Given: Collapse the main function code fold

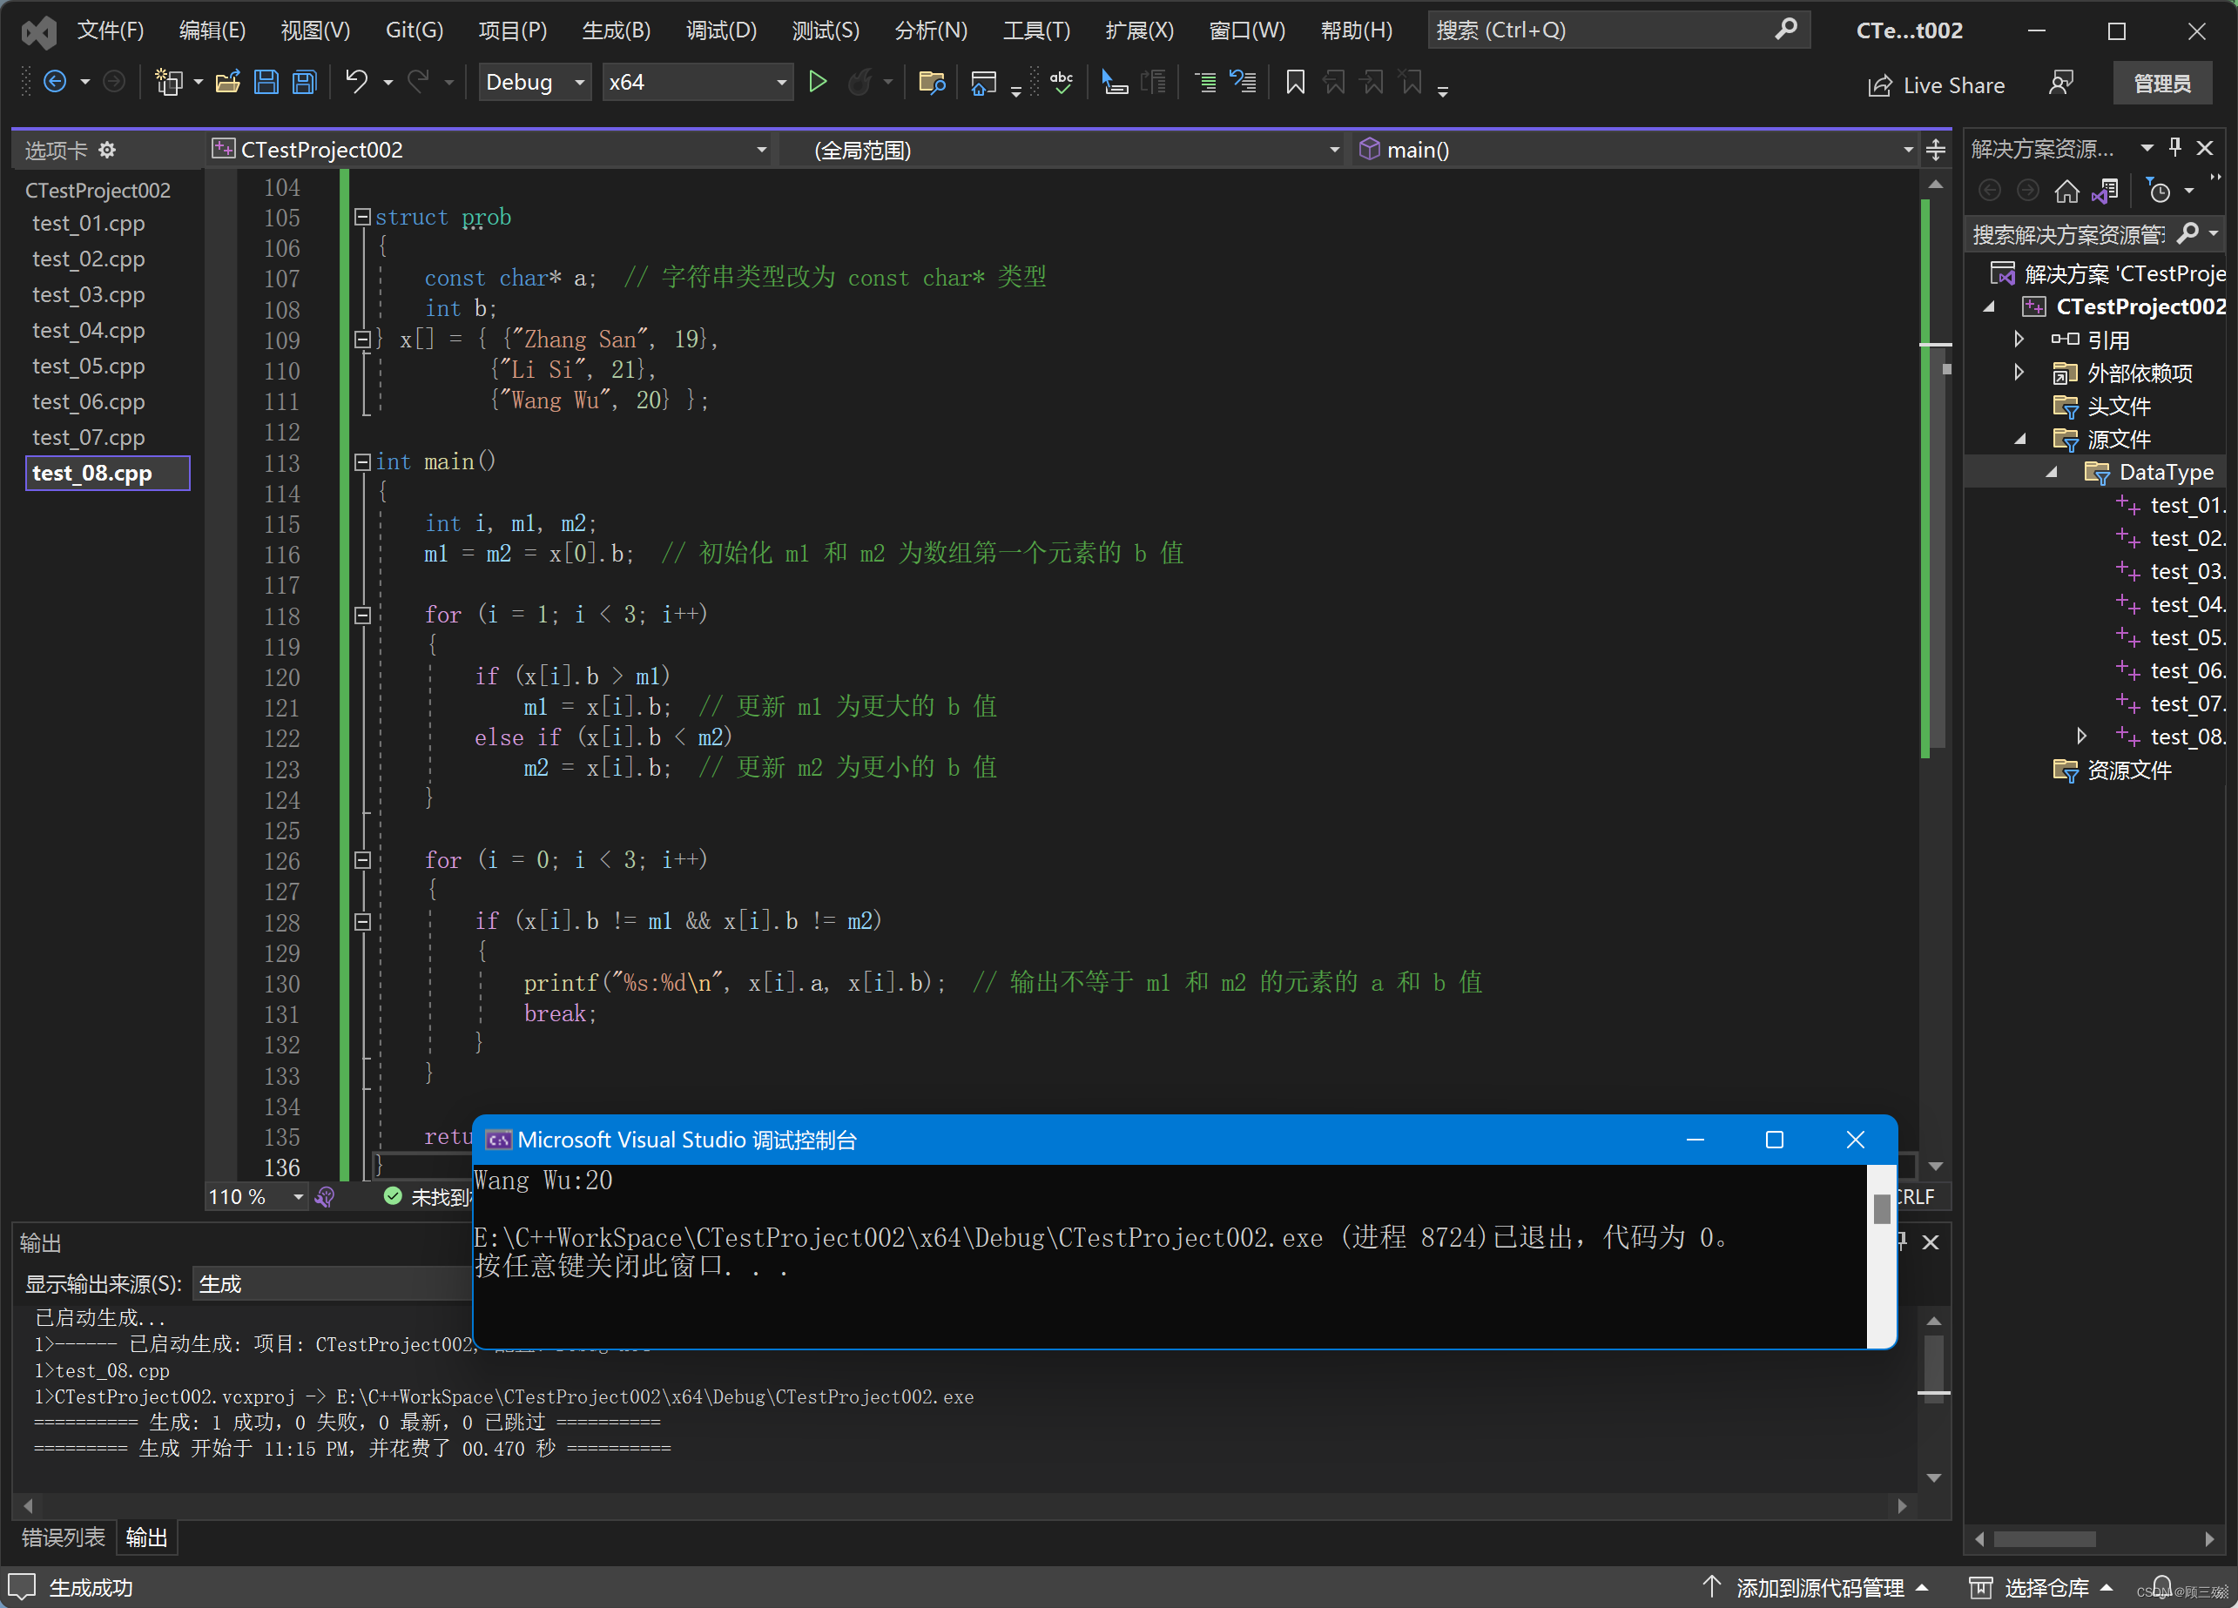Looking at the screenshot, I should point(362,461).
